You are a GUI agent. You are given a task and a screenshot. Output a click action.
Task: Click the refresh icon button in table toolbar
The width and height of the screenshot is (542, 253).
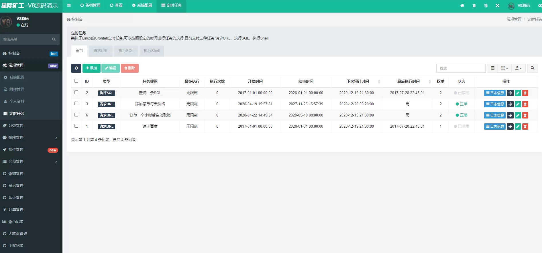76,68
